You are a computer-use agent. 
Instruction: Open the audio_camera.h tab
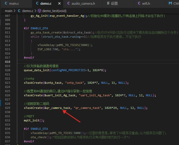pos(83,4)
